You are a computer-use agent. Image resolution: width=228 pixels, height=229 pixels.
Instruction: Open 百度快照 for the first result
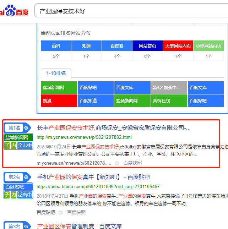(132, 163)
